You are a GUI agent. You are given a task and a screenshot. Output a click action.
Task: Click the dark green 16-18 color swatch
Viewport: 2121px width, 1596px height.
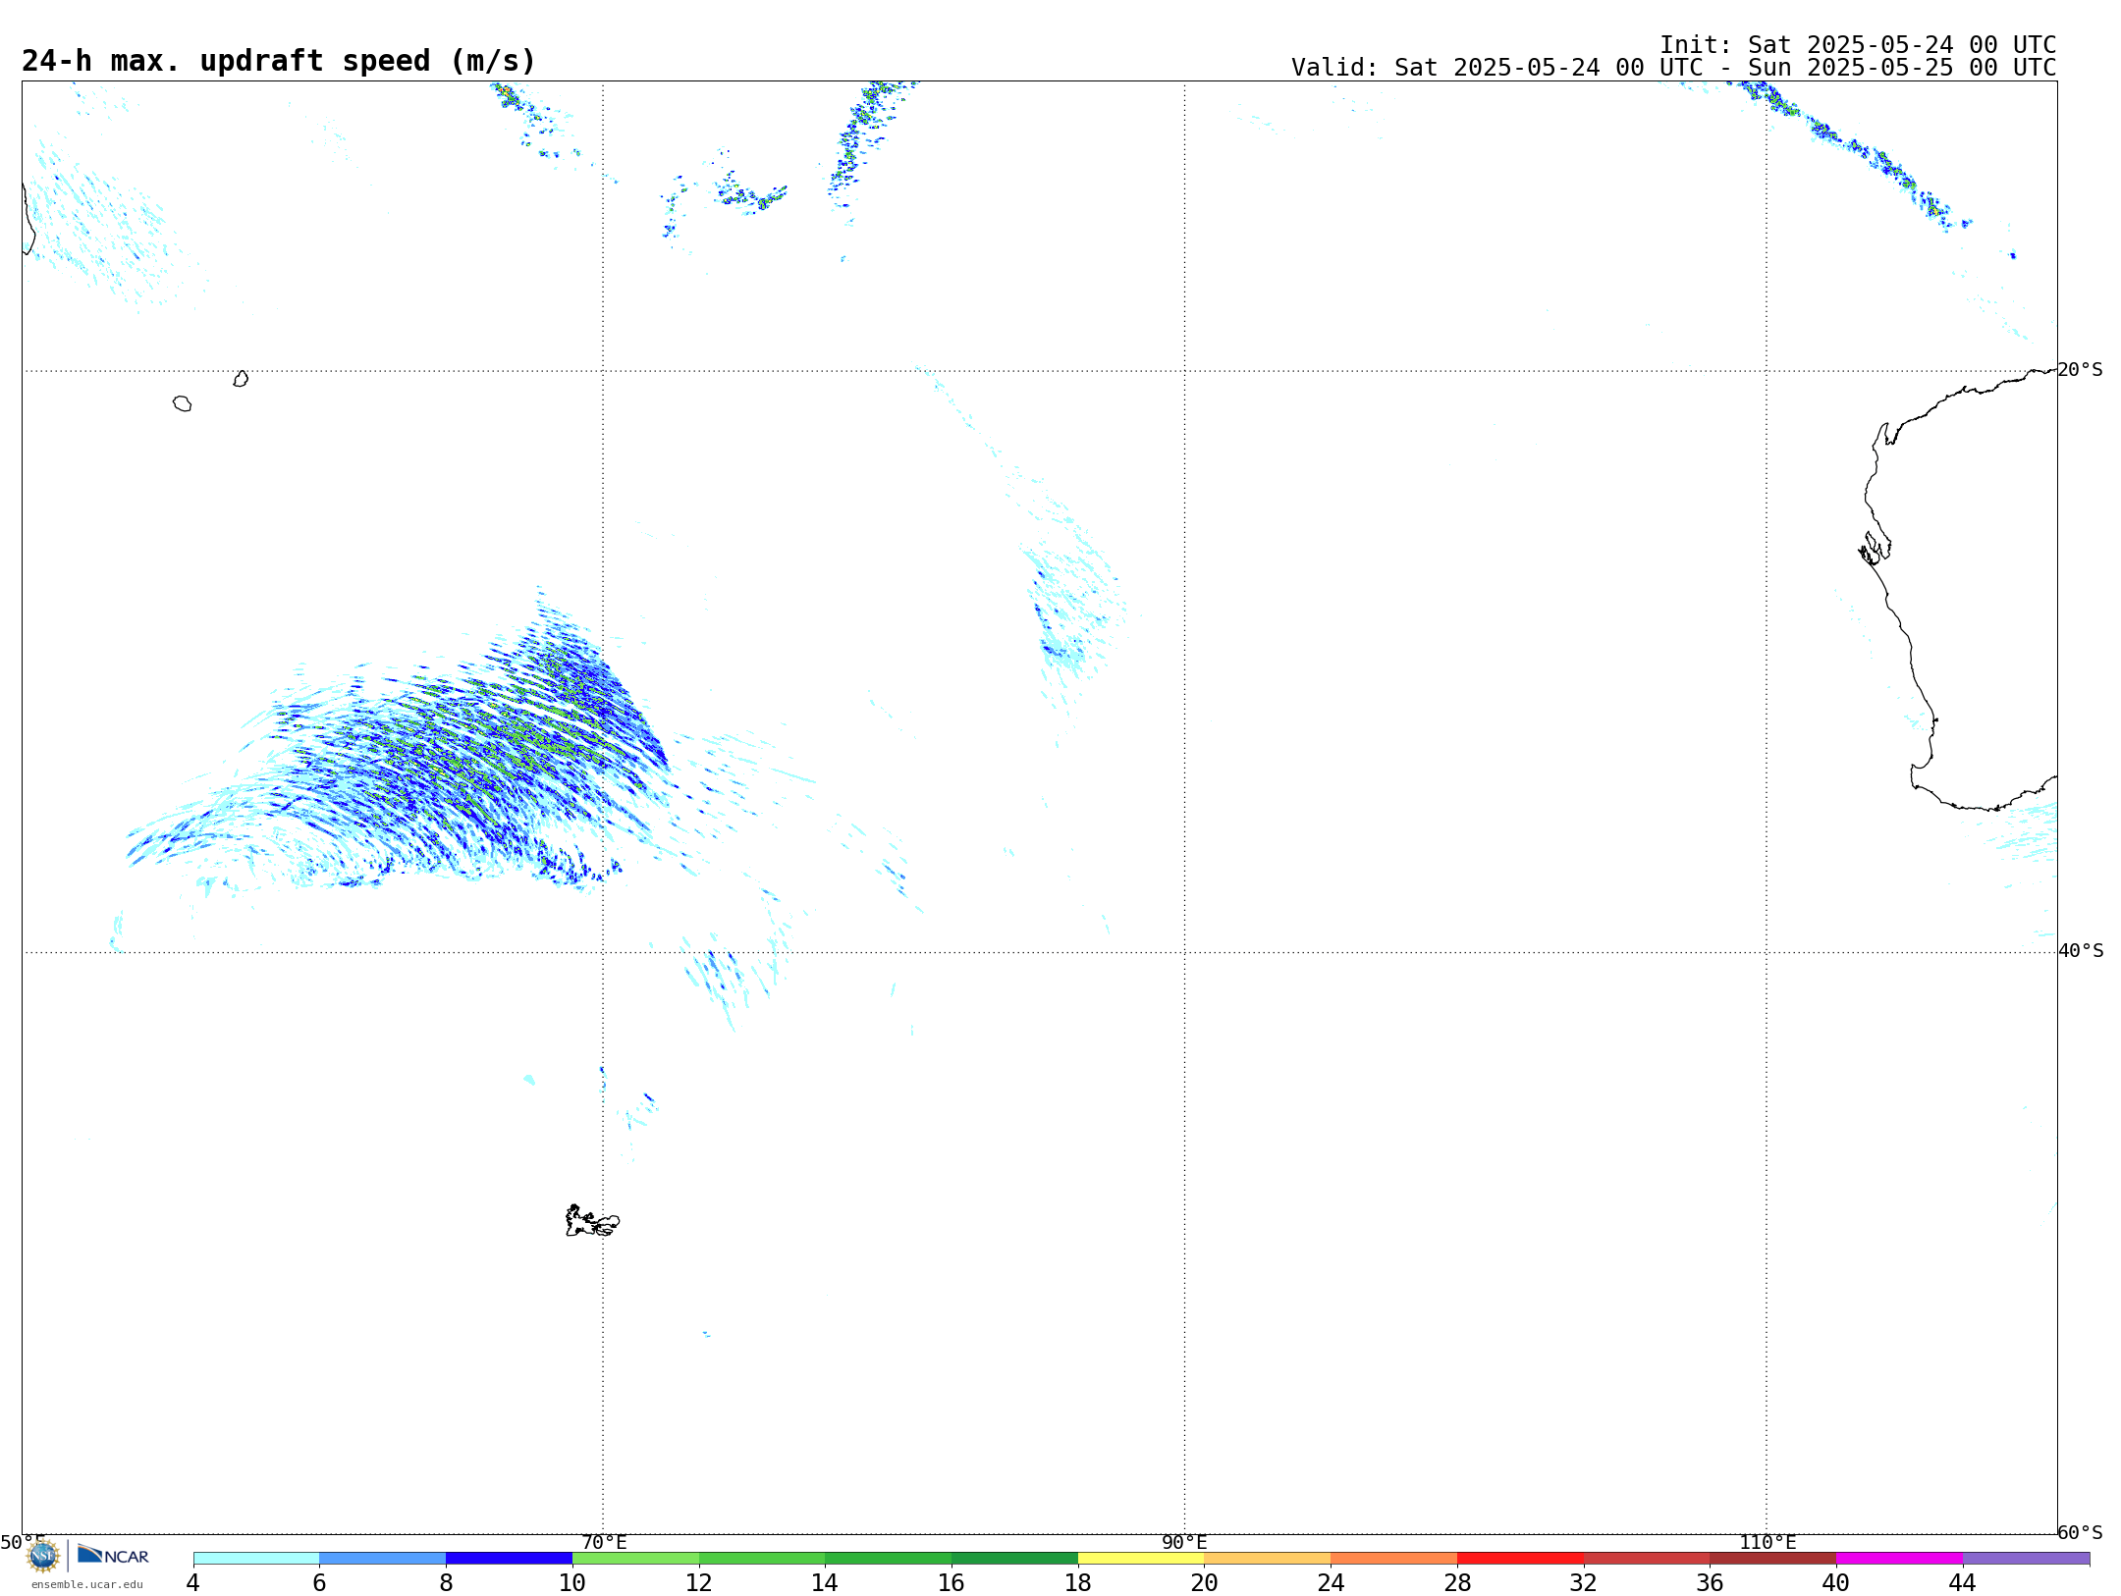(x=1014, y=1559)
